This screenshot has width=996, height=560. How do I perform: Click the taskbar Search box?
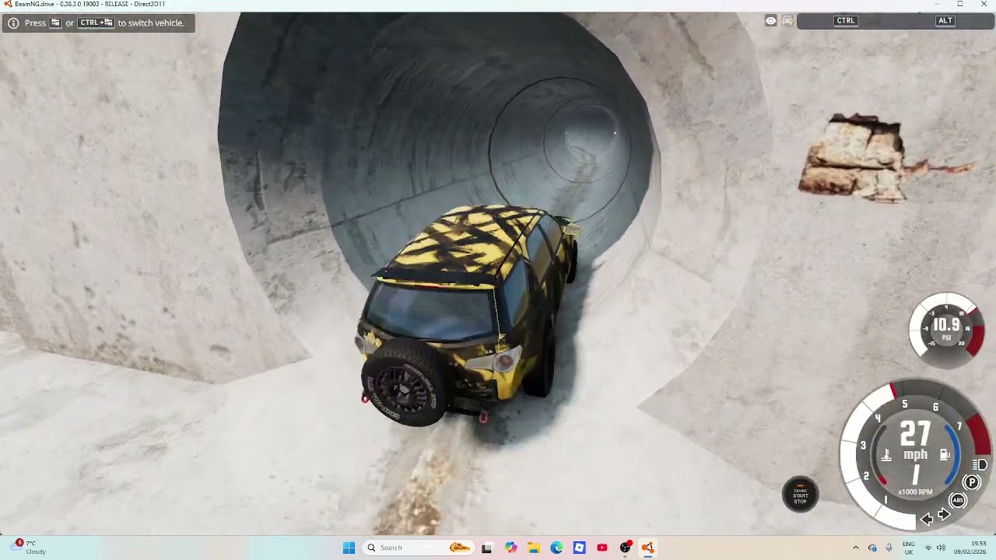click(x=419, y=548)
